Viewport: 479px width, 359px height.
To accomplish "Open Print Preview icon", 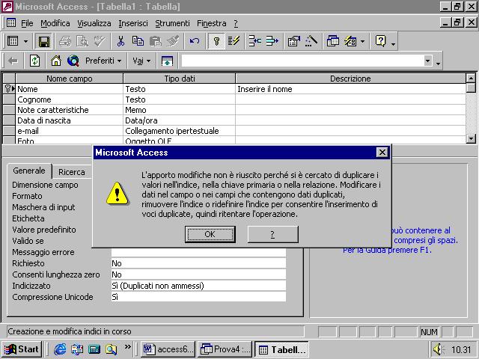I will pos(82,41).
